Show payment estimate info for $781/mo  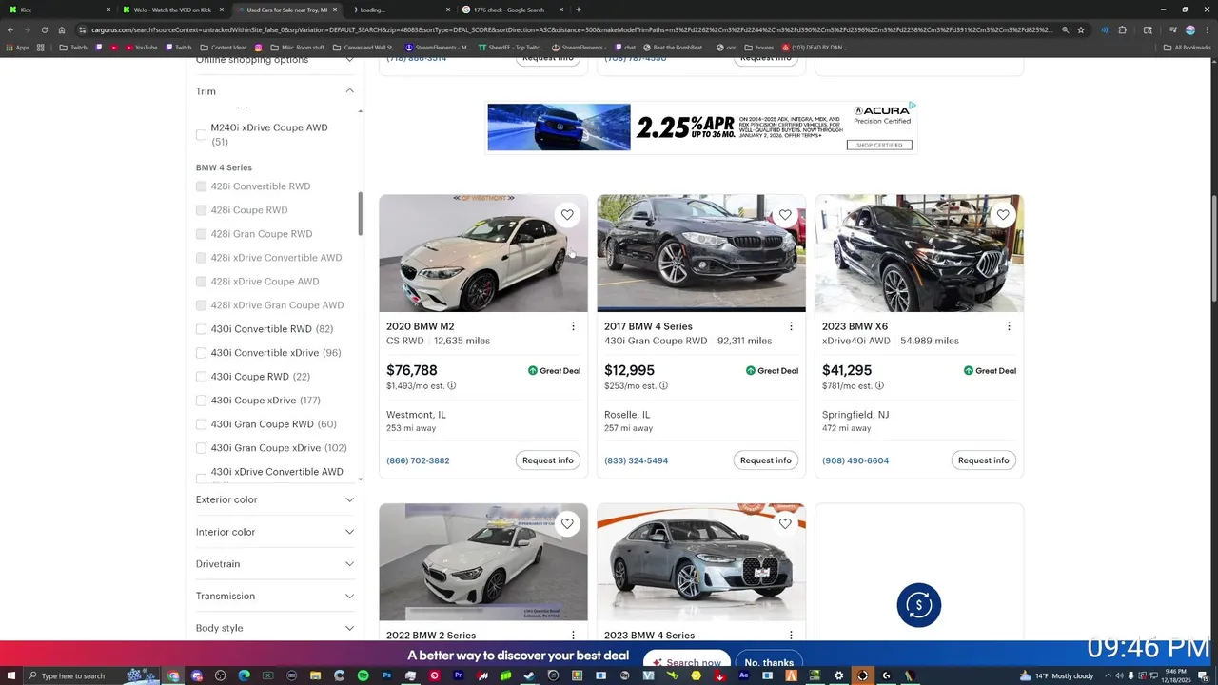tap(879, 386)
